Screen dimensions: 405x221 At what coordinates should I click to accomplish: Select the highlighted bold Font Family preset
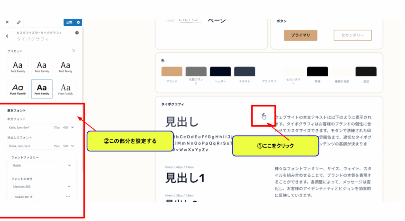coord(42,89)
